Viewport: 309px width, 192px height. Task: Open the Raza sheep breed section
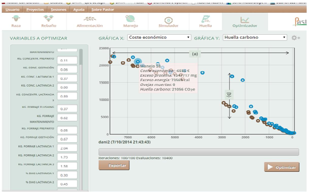pyautogui.click(x=16, y=21)
